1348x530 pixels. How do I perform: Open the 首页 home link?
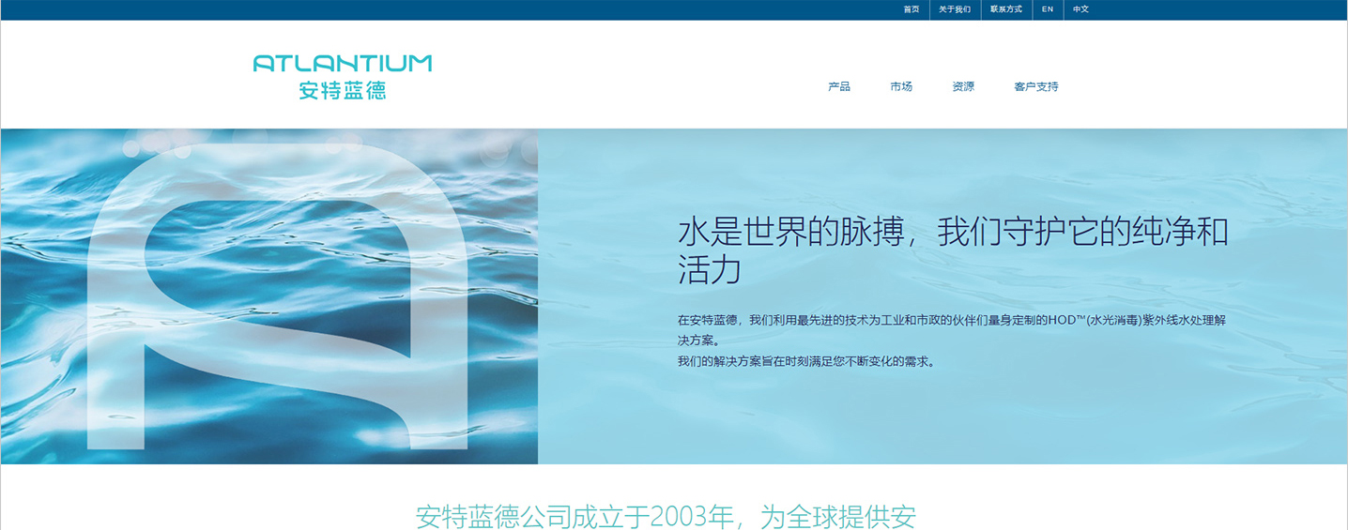tap(911, 9)
